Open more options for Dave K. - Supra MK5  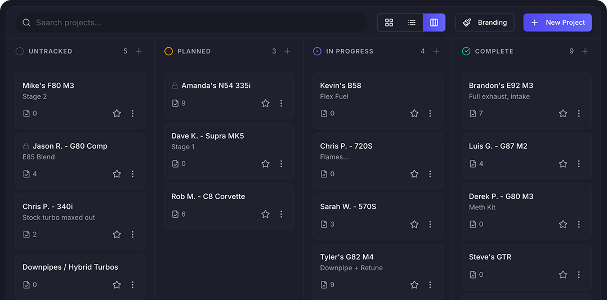pyautogui.click(x=282, y=164)
